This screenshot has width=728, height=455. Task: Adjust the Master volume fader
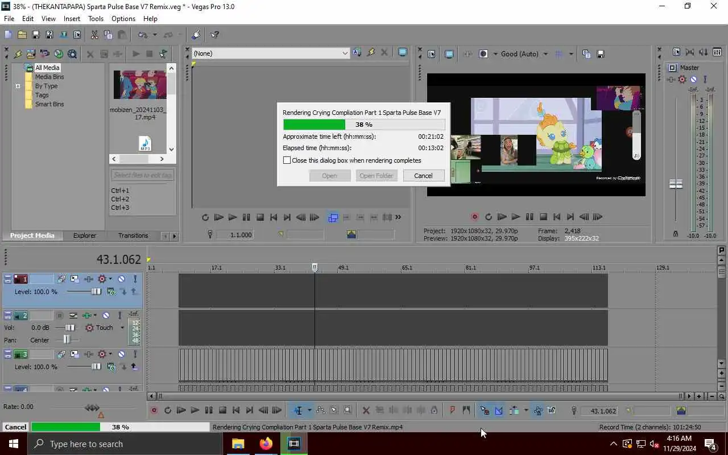pyautogui.click(x=676, y=184)
